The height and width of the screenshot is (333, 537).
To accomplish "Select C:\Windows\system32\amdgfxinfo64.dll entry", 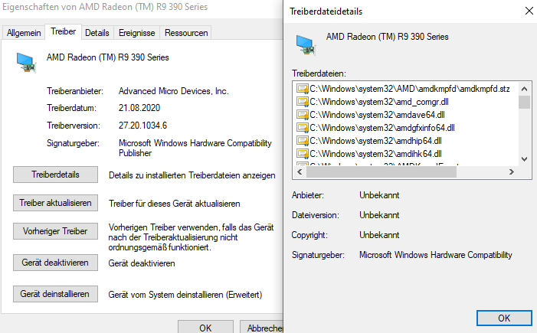I will [382, 128].
